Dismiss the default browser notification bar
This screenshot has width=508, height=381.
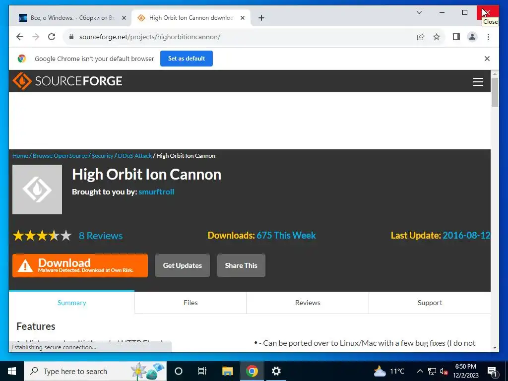tap(487, 59)
